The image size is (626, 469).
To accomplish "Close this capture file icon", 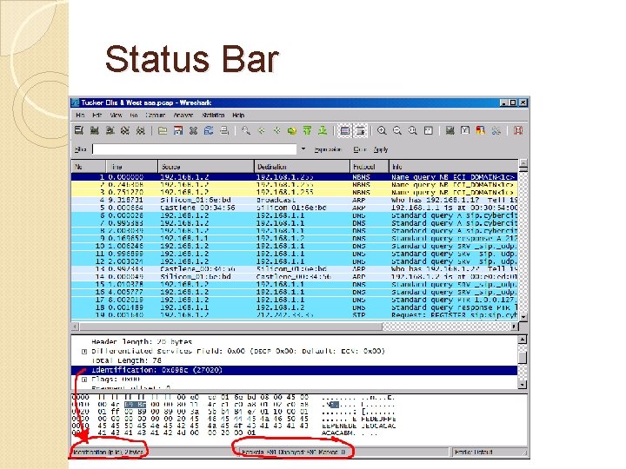I will (x=193, y=130).
